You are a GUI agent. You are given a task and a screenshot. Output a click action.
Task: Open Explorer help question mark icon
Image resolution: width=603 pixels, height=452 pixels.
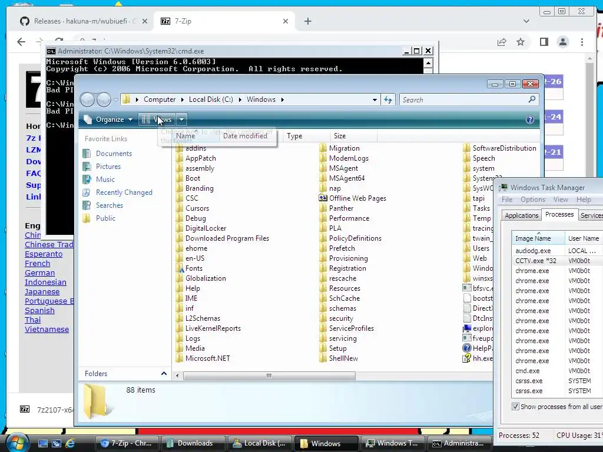pyautogui.click(x=529, y=119)
